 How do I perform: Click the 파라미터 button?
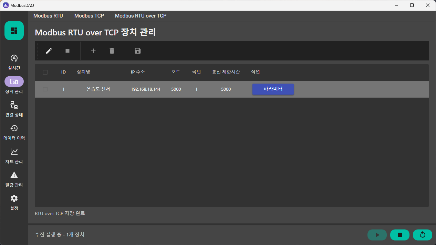click(273, 89)
